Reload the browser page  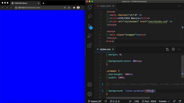click(x=11, y=8)
